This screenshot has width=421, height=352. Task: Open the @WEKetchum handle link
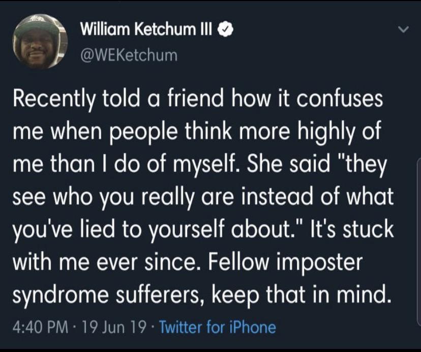129,55
